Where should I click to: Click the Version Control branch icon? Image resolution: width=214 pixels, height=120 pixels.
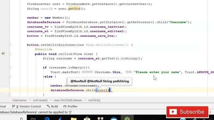13,106
